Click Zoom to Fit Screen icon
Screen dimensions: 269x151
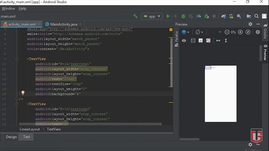[248, 32]
